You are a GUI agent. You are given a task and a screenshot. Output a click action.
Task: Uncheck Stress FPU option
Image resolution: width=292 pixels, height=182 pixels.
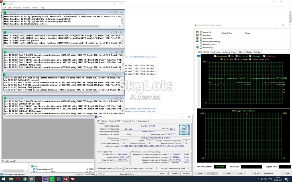point(201,35)
